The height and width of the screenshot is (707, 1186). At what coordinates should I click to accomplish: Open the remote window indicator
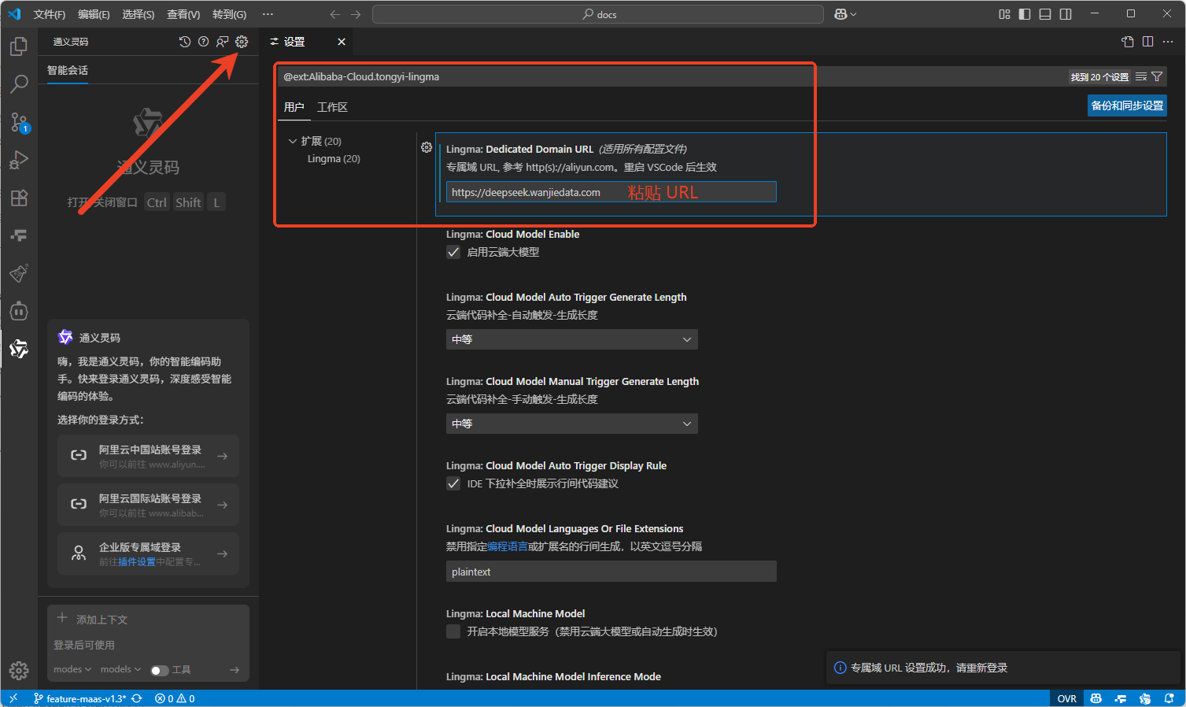[x=13, y=698]
